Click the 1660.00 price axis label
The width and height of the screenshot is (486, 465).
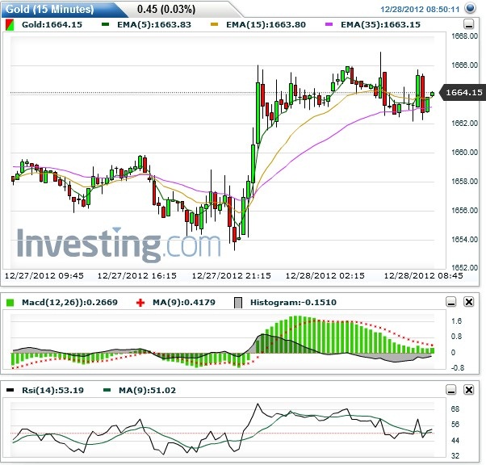[464, 153]
